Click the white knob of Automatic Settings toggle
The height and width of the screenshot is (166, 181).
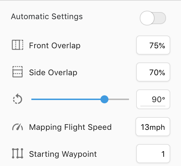pos(147,18)
